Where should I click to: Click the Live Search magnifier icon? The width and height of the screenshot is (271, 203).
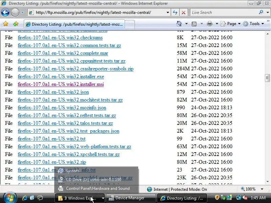click(261, 12)
